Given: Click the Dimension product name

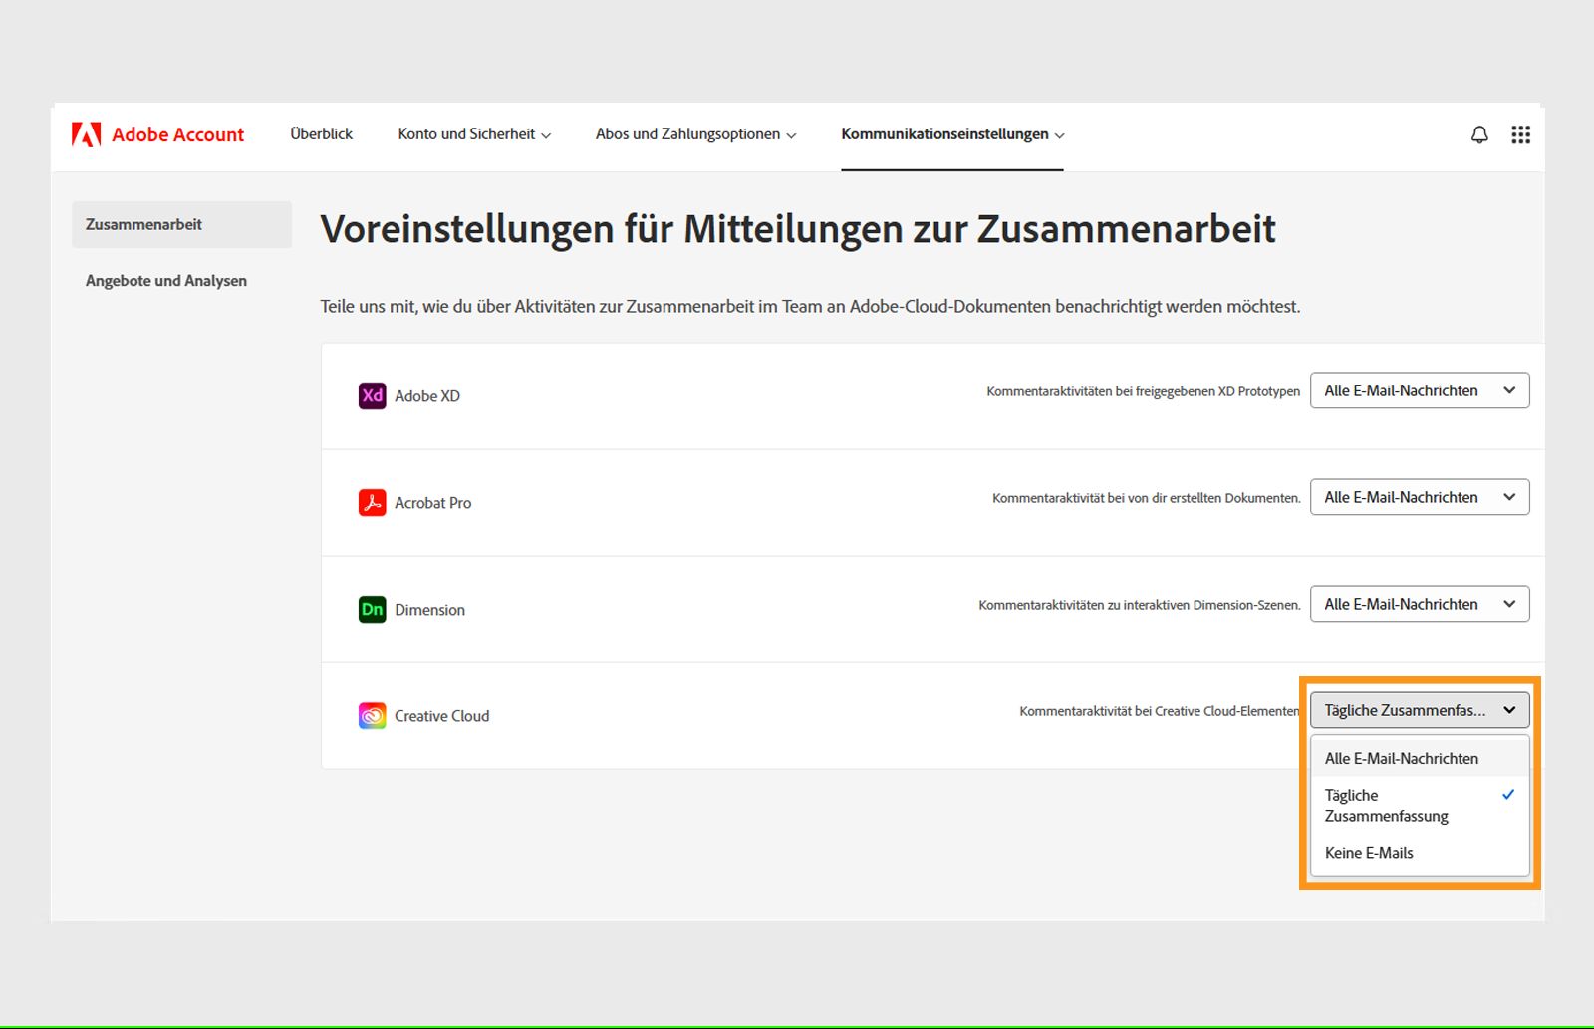Looking at the screenshot, I should [429, 610].
